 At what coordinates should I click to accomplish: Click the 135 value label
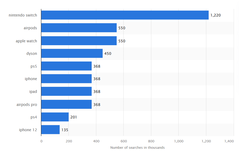(65, 130)
